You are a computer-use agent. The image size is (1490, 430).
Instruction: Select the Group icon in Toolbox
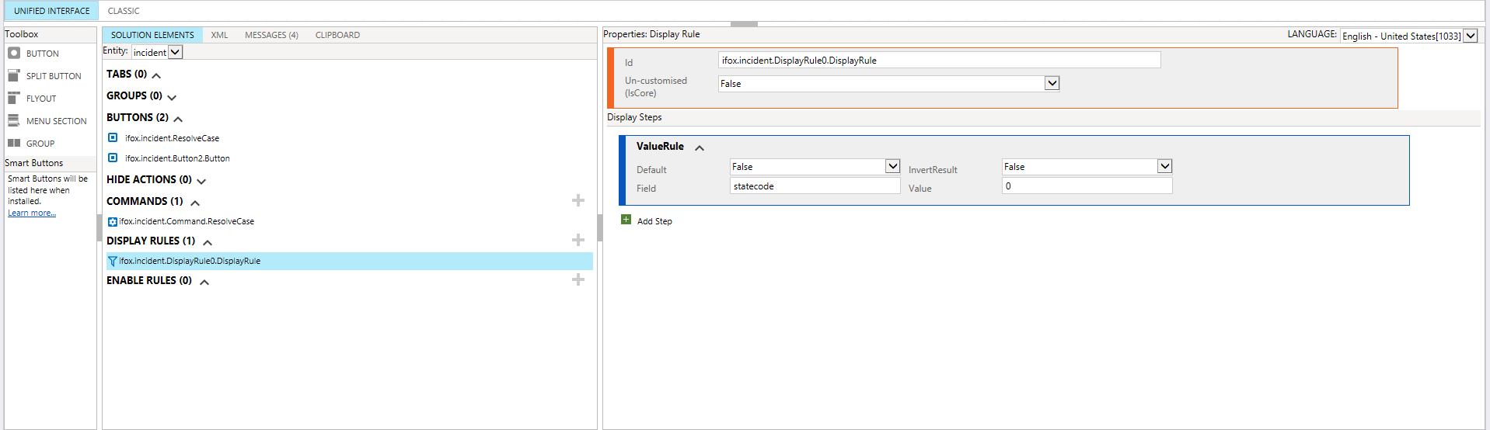pos(14,143)
